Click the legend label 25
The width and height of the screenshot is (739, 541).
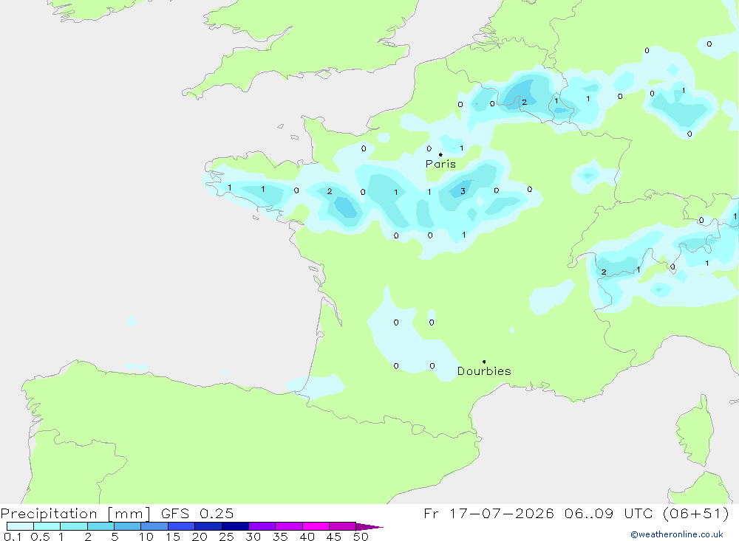pyautogui.click(x=227, y=537)
